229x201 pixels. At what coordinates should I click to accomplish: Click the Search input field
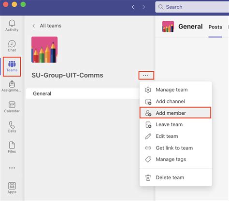click(x=192, y=7)
